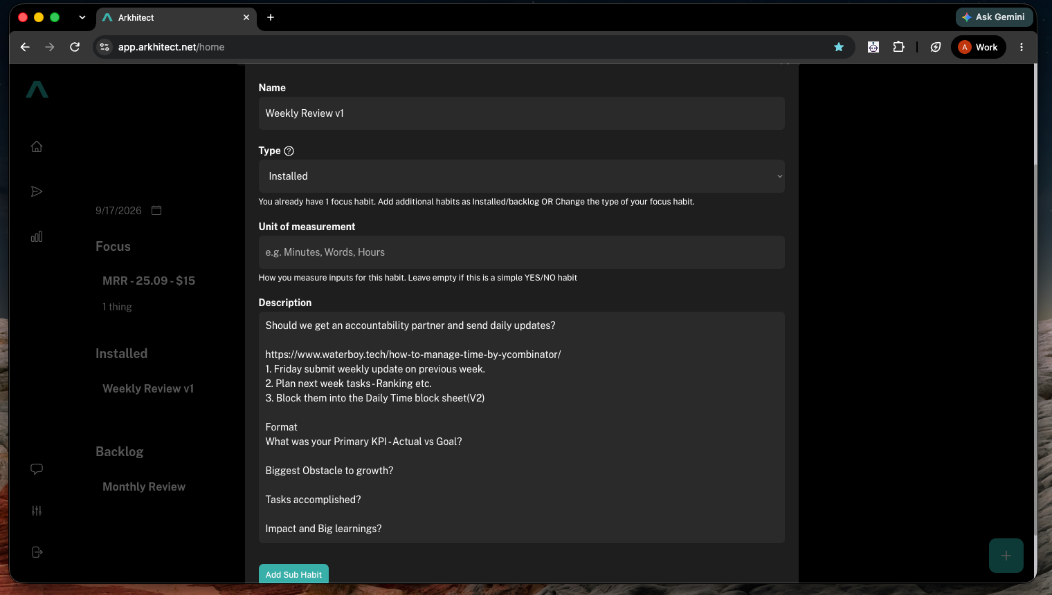This screenshot has width=1052, height=595.
Task: Open the bar chart statistics icon
Action: [x=37, y=236]
